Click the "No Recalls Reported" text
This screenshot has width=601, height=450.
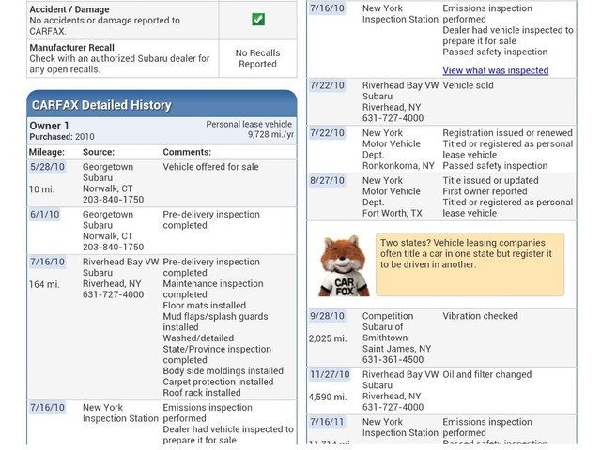[257, 58]
